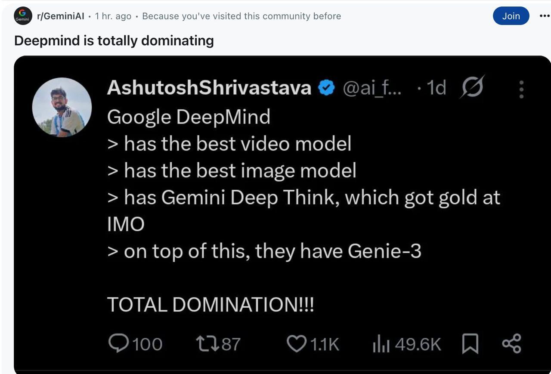Click the Grok slashed-circle icon
The image size is (551, 374).
click(472, 87)
